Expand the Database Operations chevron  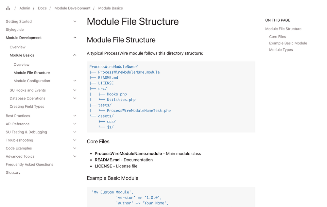[x=75, y=98]
